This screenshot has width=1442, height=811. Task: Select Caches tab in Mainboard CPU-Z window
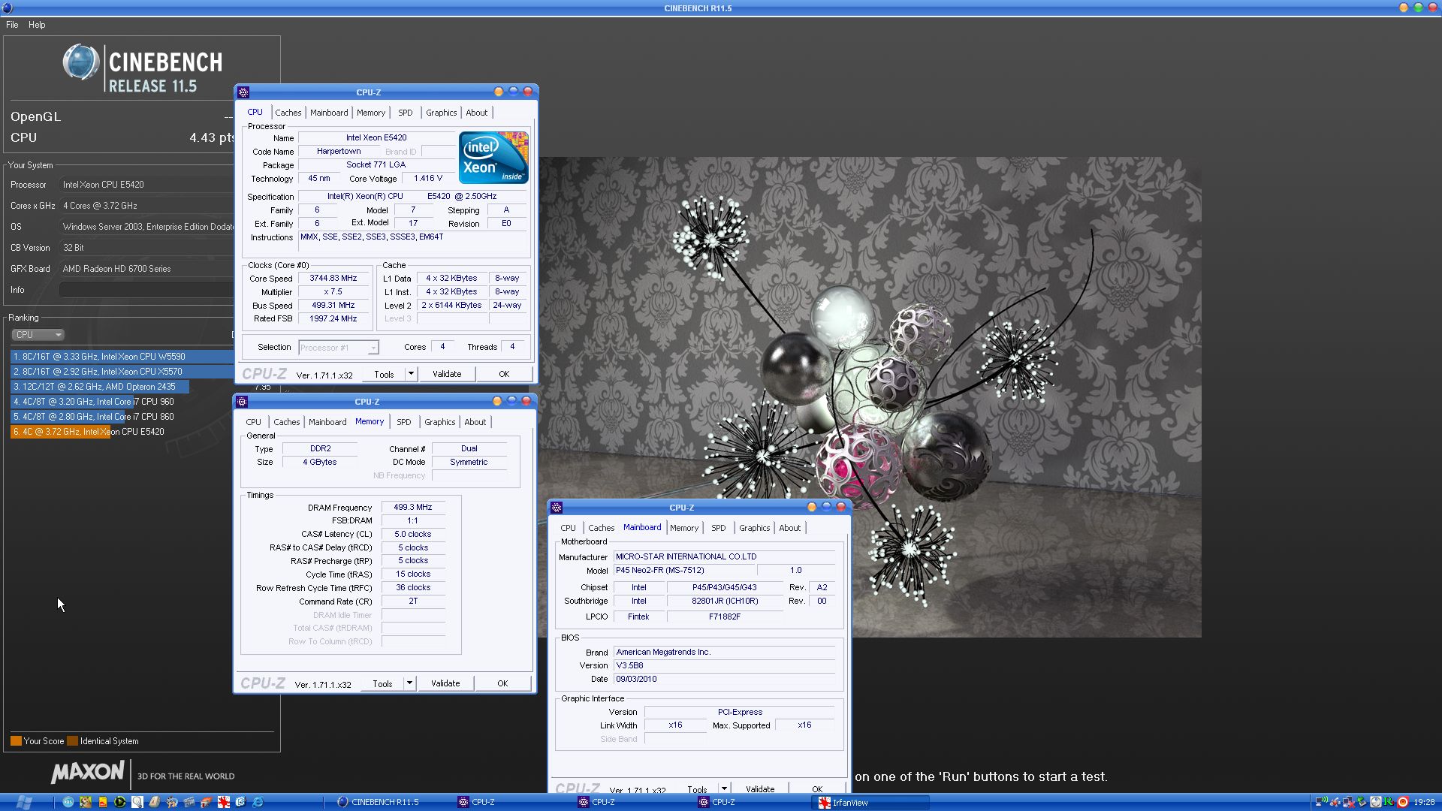pos(602,528)
